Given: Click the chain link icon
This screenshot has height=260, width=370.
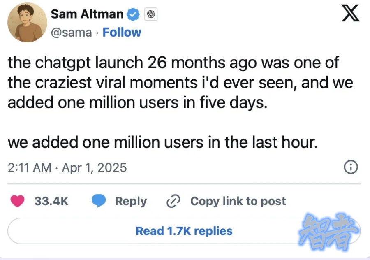Looking at the screenshot, I should 172,201.
